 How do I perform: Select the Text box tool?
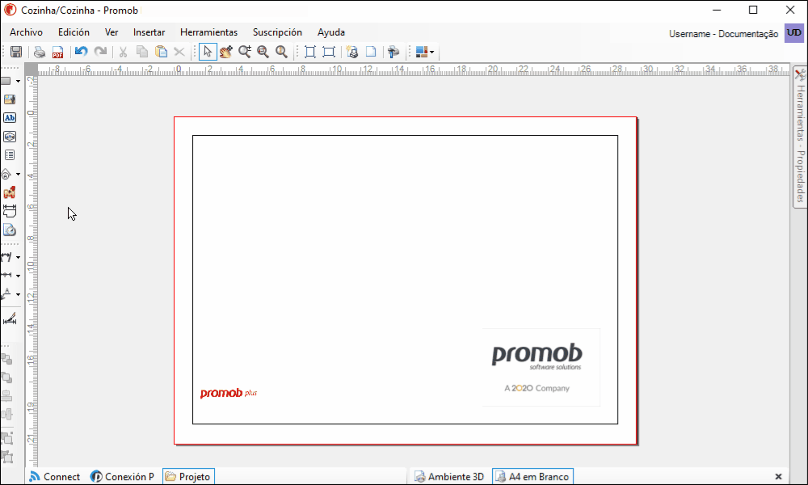[9, 118]
